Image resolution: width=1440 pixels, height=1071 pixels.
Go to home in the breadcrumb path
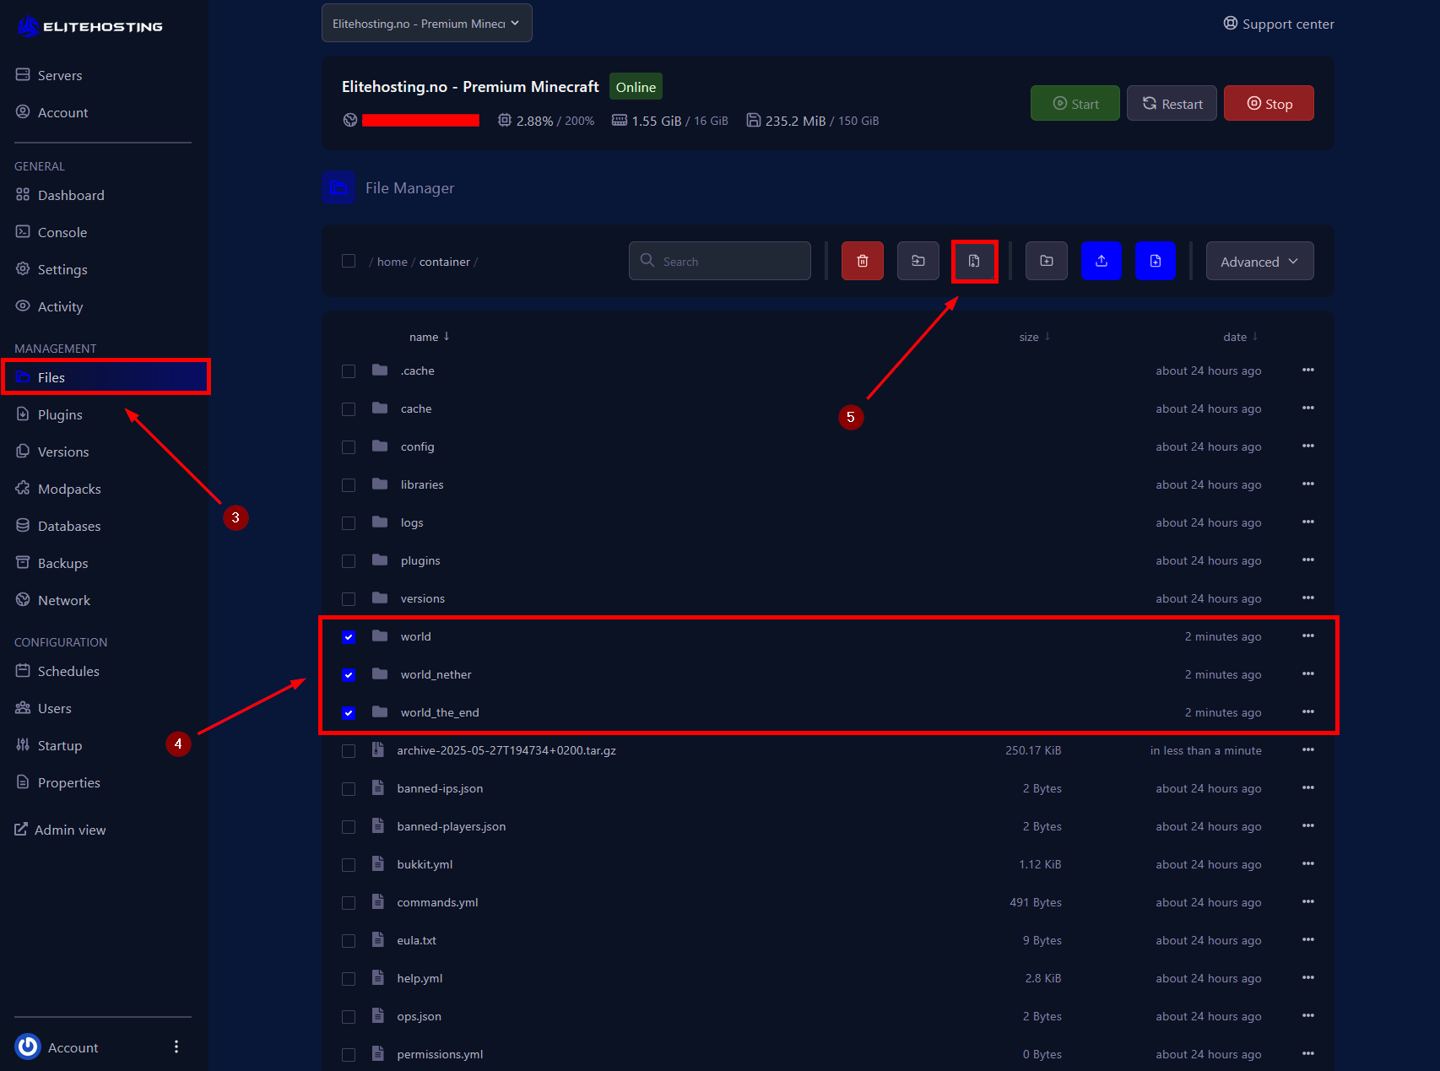(392, 262)
